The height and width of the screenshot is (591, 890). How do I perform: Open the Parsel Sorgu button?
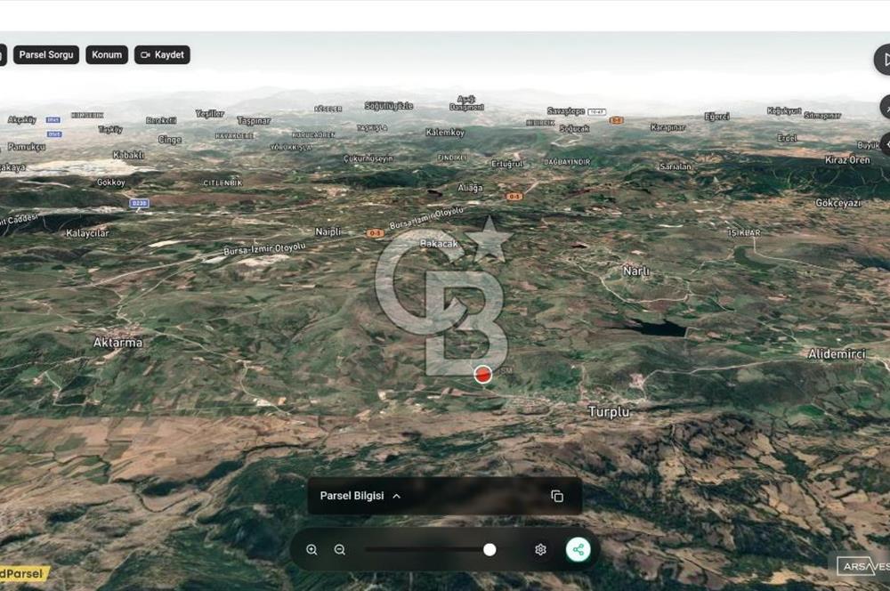point(46,54)
